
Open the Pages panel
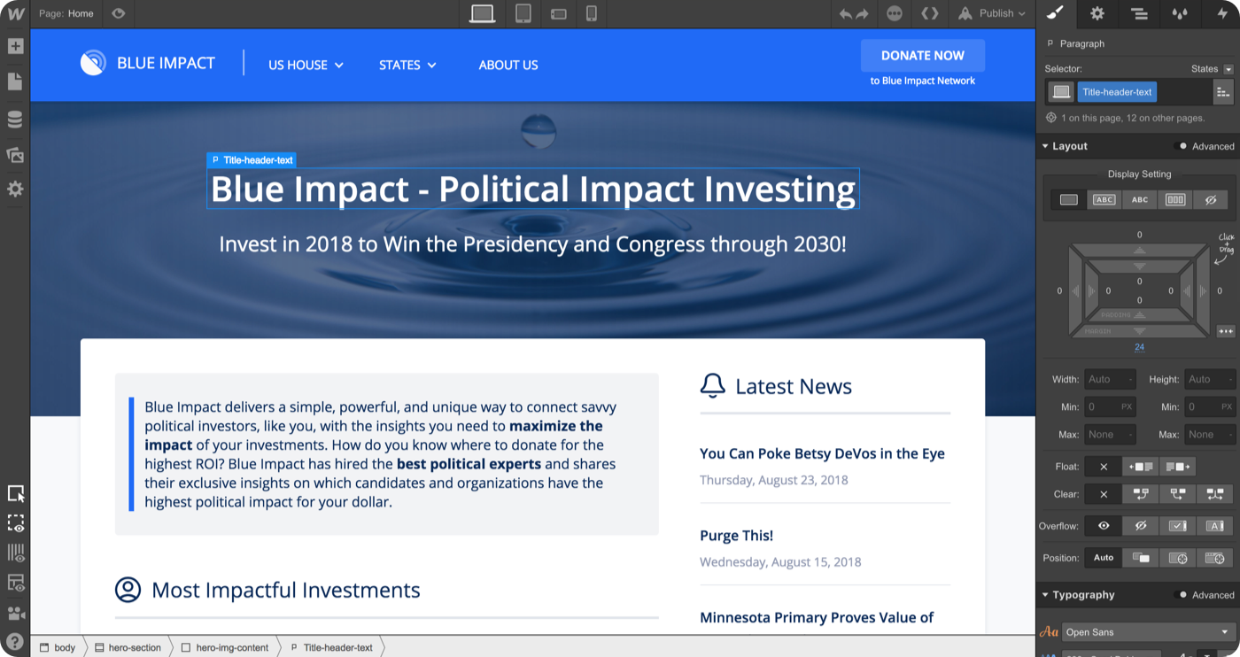[15, 81]
